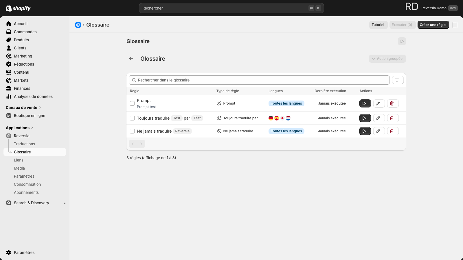
Task: Delete the Toujours traduire rule
Action: (393, 118)
